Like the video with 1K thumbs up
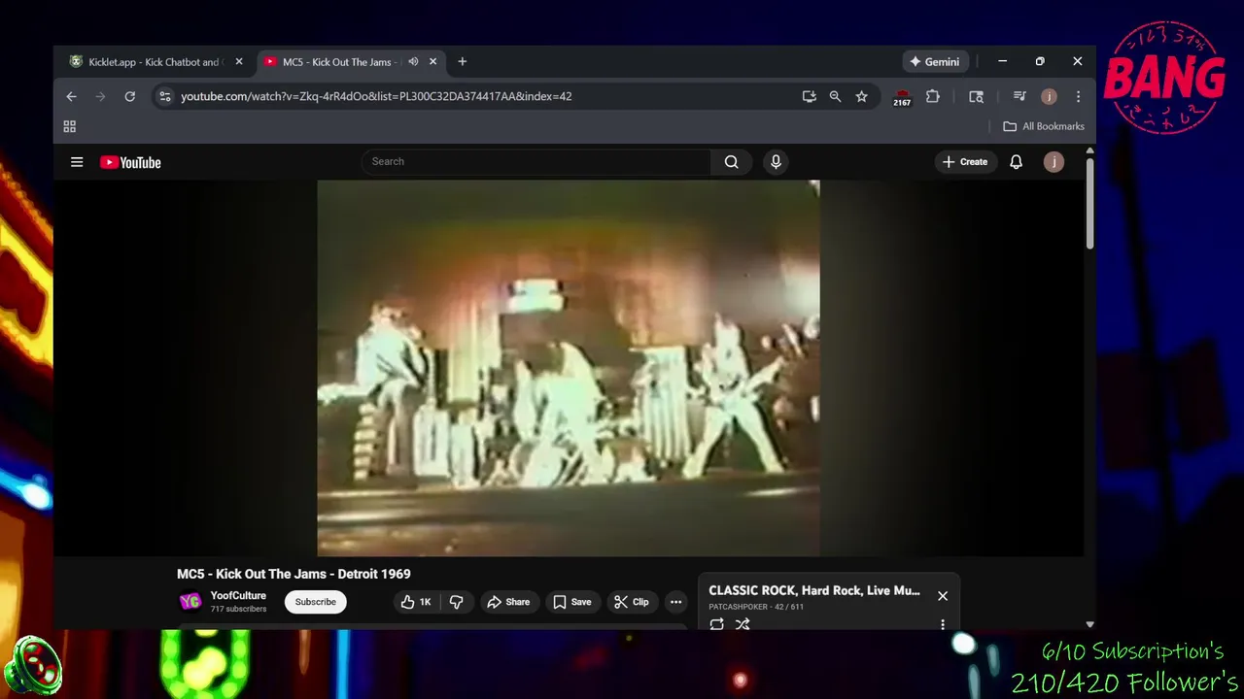This screenshot has height=699, width=1244. point(416,602)
